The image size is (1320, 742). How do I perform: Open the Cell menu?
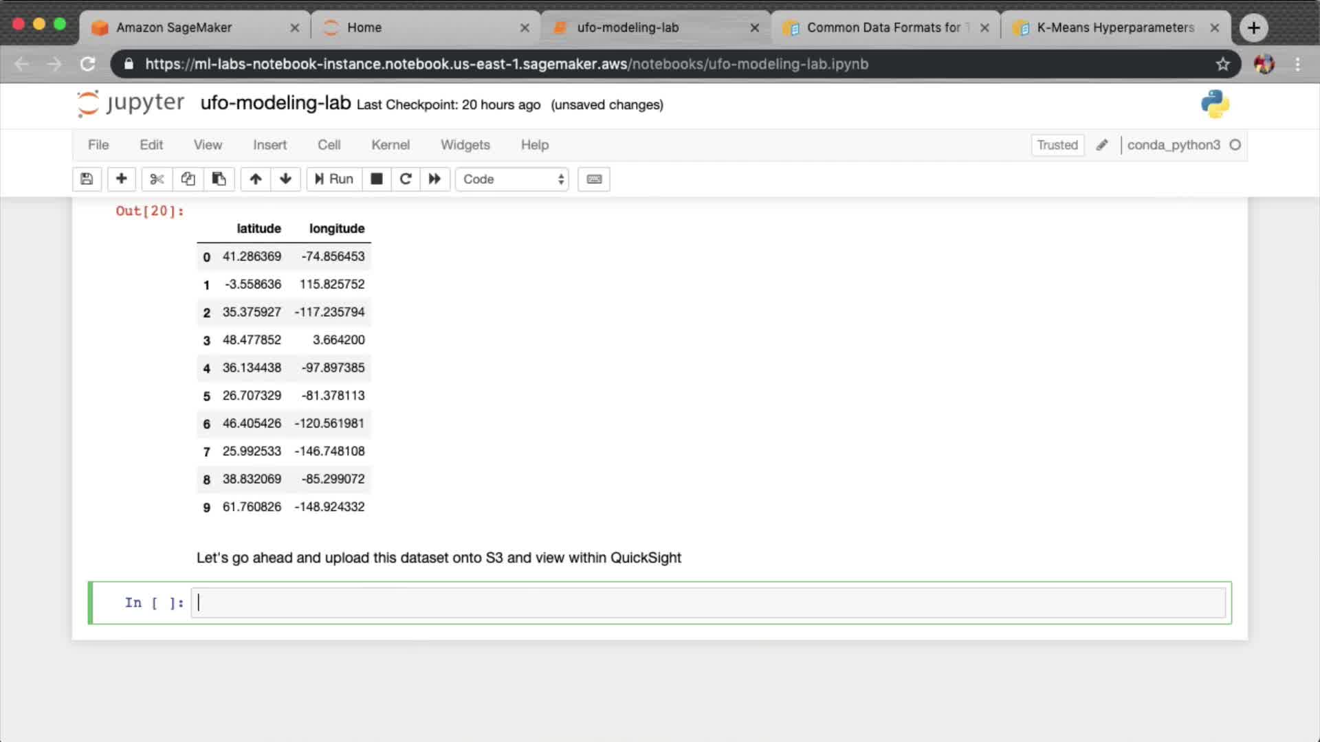coord(329,145)
